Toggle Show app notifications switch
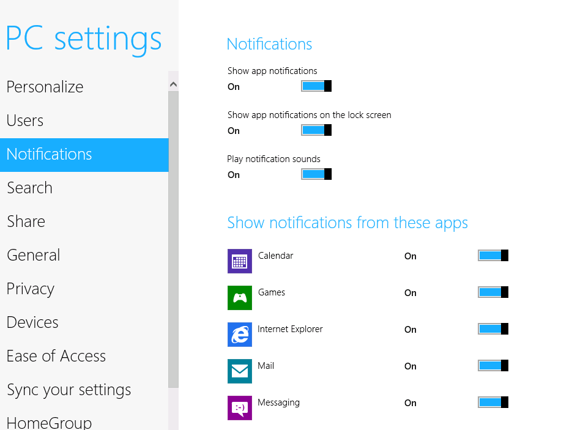The image size is (572, 430). tap(316, 86)
